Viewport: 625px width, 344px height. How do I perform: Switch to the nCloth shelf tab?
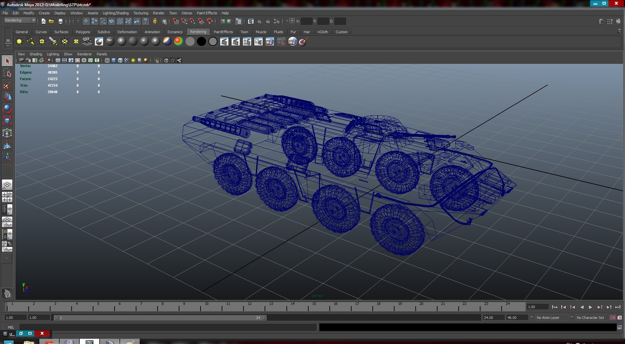point(323,32)
